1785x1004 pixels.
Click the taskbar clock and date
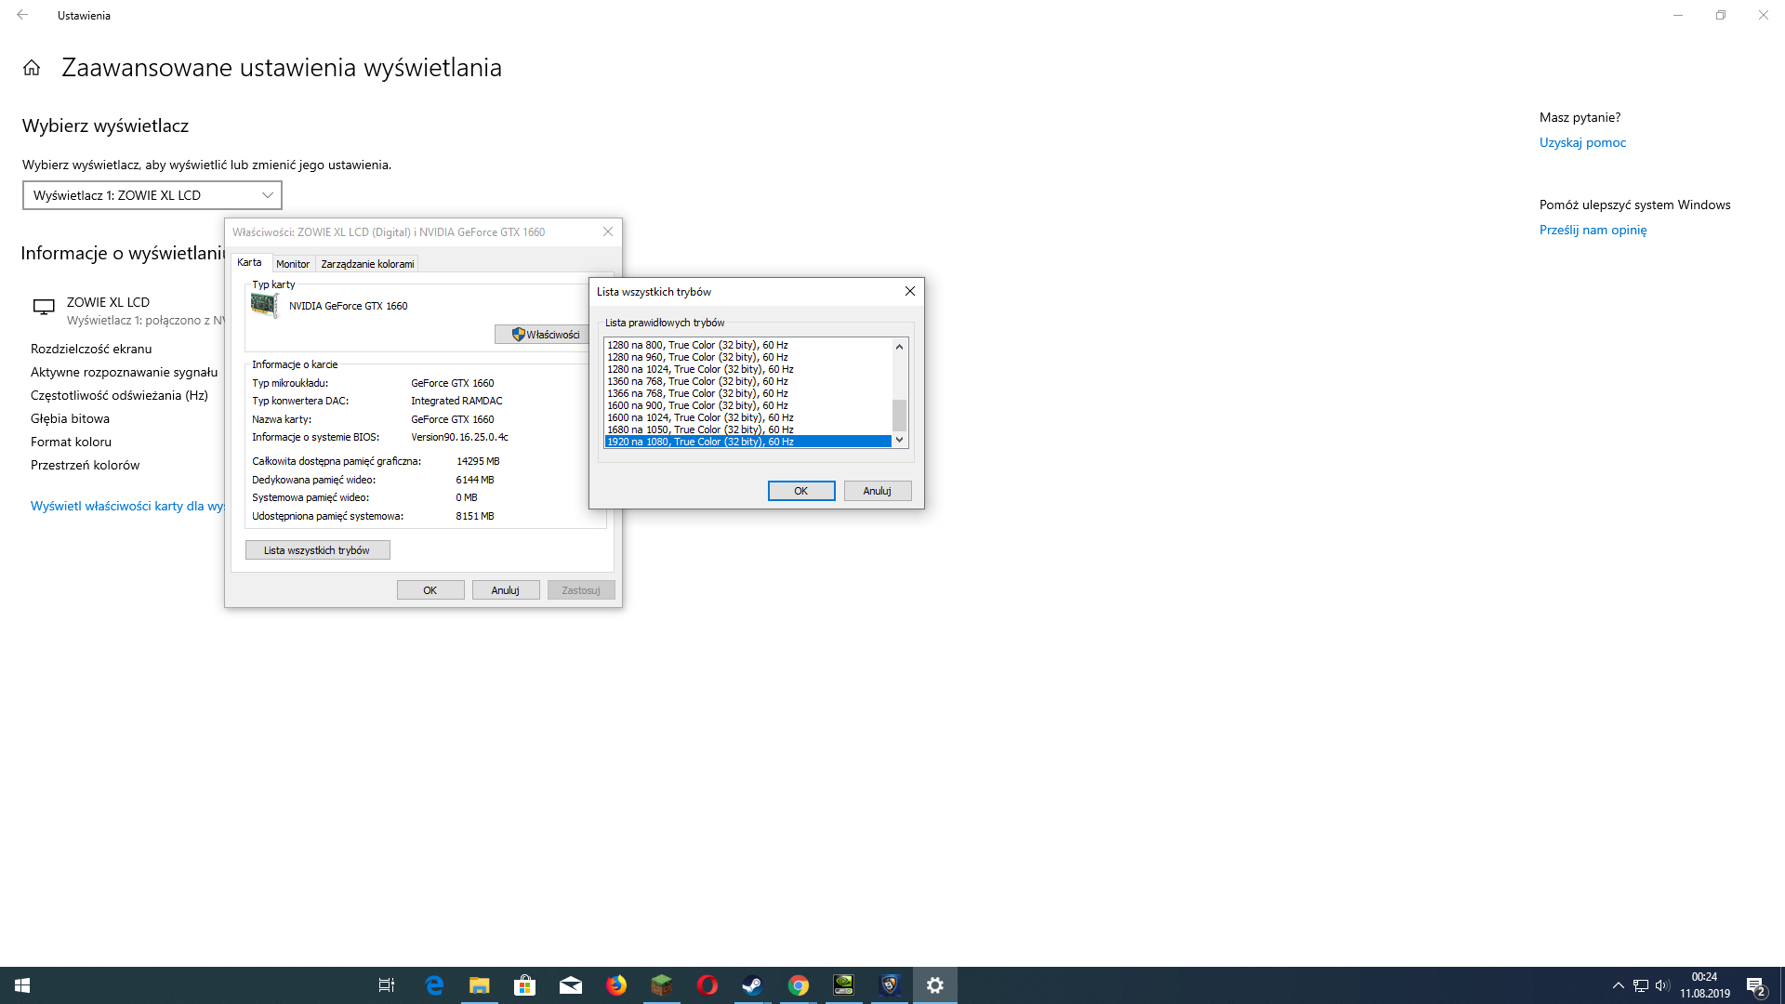[x=1704, y=985]
